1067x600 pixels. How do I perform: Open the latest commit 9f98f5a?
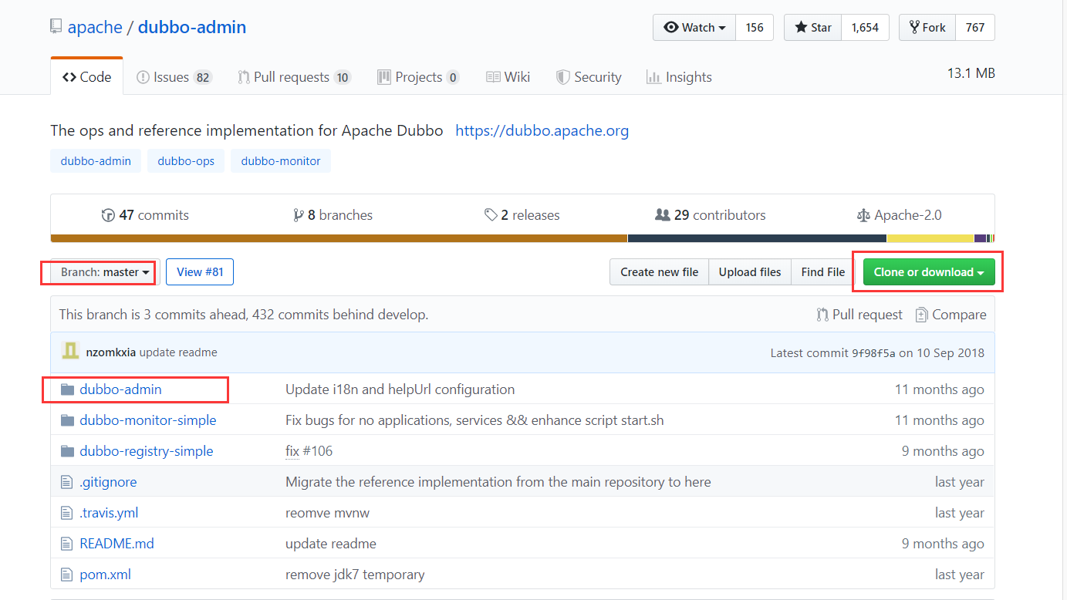873,353
